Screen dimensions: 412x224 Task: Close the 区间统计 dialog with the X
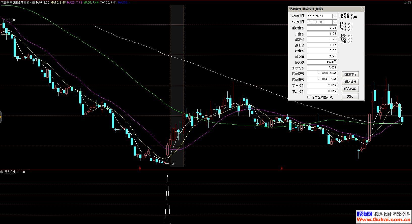tap(362, 9)
